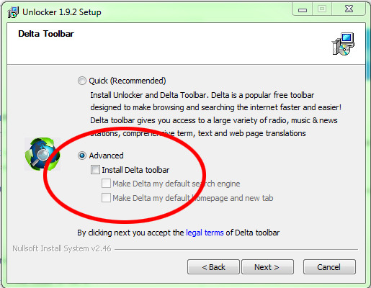This screenshot has width=371, height=288.
Task: Click the Unlocker setup icon in title bar
Action: [x=13, y=12]
